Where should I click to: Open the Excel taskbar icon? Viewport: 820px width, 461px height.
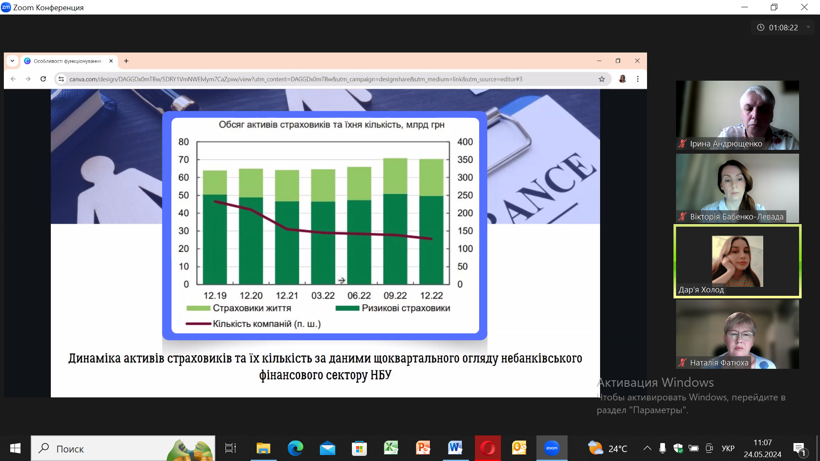pos(391,448)
